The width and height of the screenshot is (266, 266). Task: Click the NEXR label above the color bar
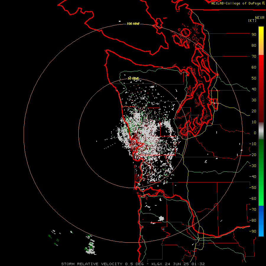tap(260, 18)
